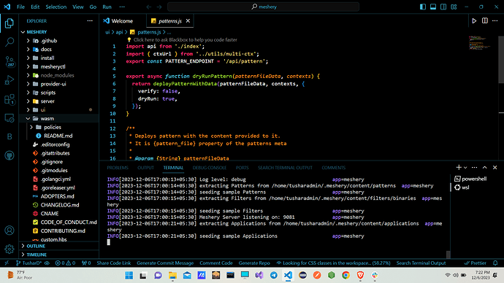Open new terminal profile dropdown arrow
This screenshot has width=504, height=283.
point(465,168)
